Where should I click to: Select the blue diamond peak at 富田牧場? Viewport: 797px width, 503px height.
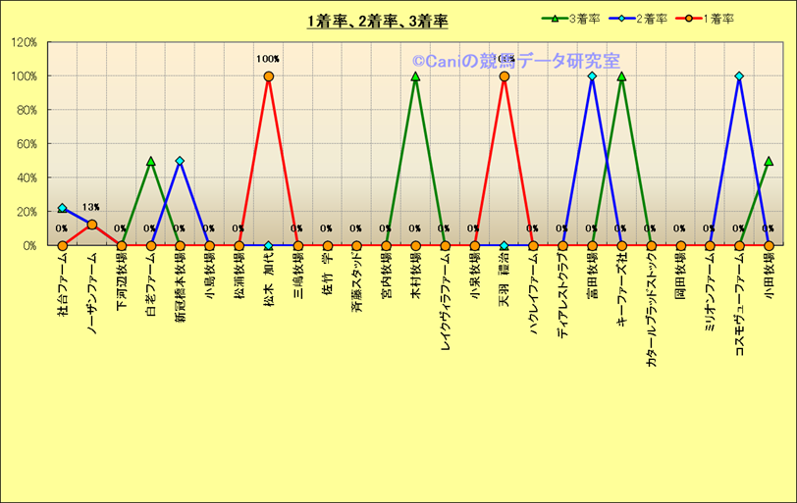(x=592, y=76)
